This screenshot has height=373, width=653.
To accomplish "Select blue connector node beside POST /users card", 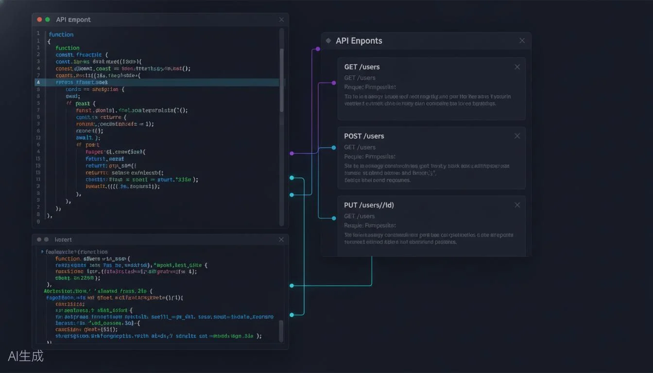I will pyautogui.click(x=334, y=148).
